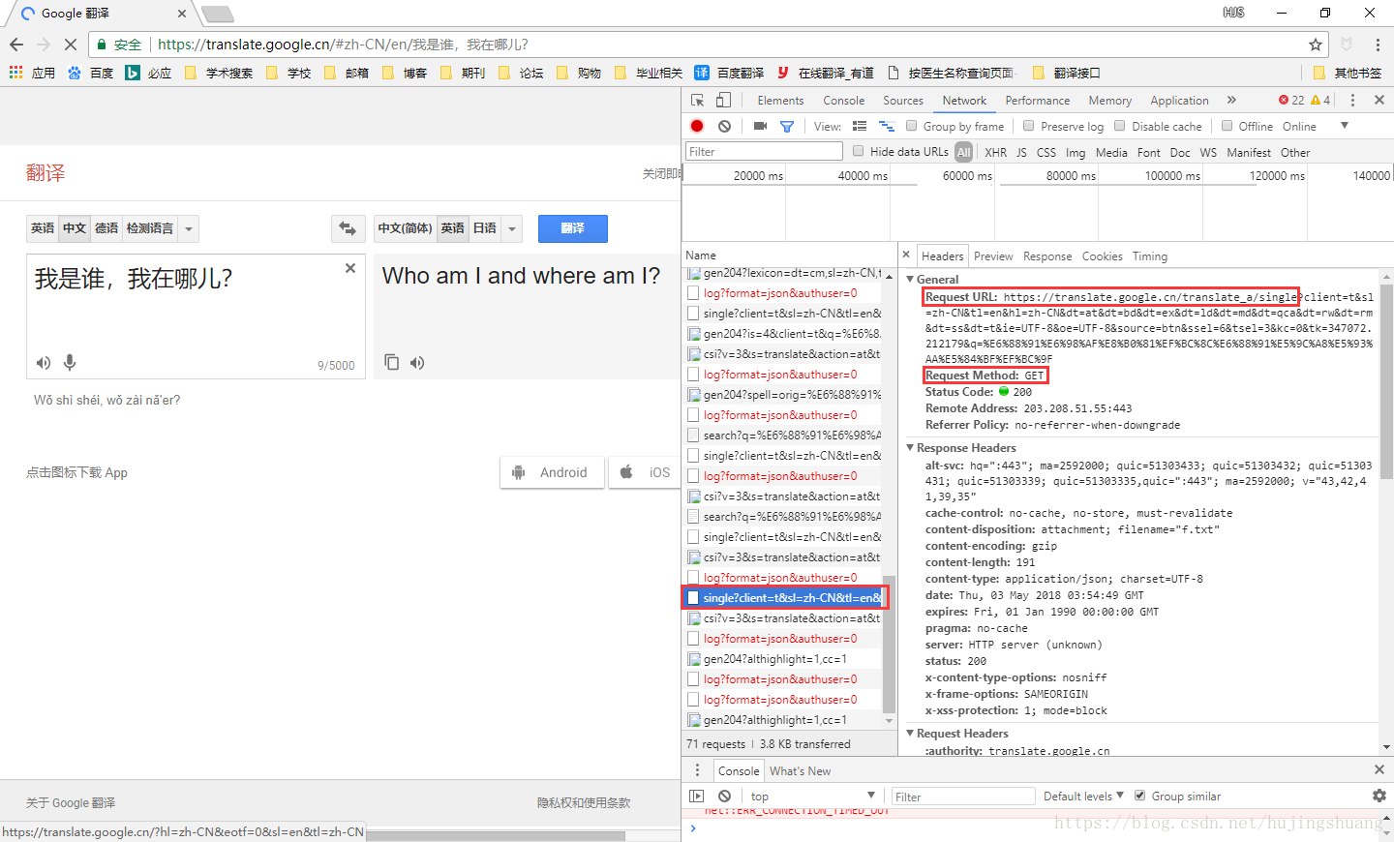Viewport: 1394px width, 842px height.
Task: Open console settings gear
Action: (x=1379, y=796)
